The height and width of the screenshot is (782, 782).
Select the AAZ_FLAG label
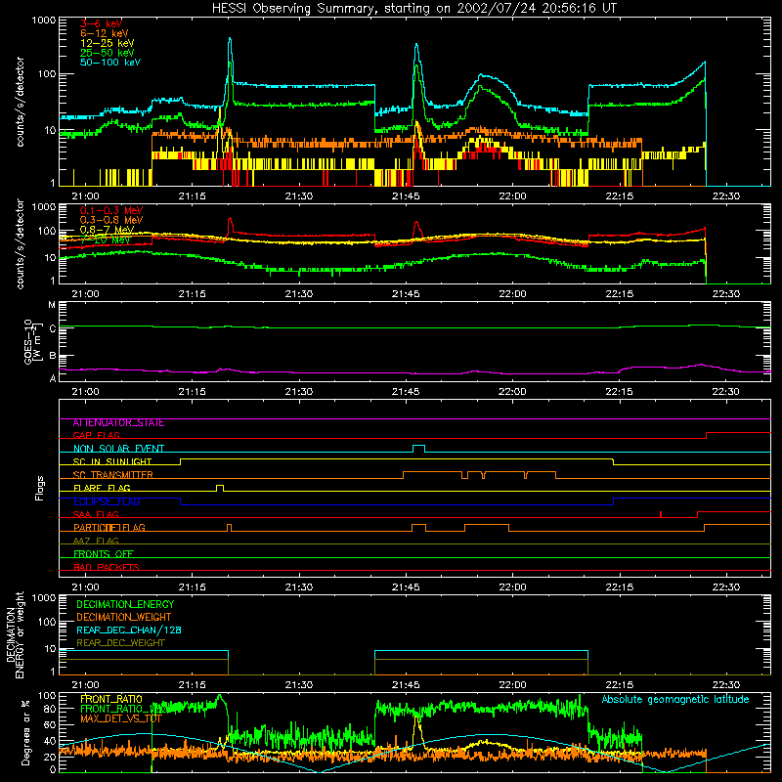point(96,541)
